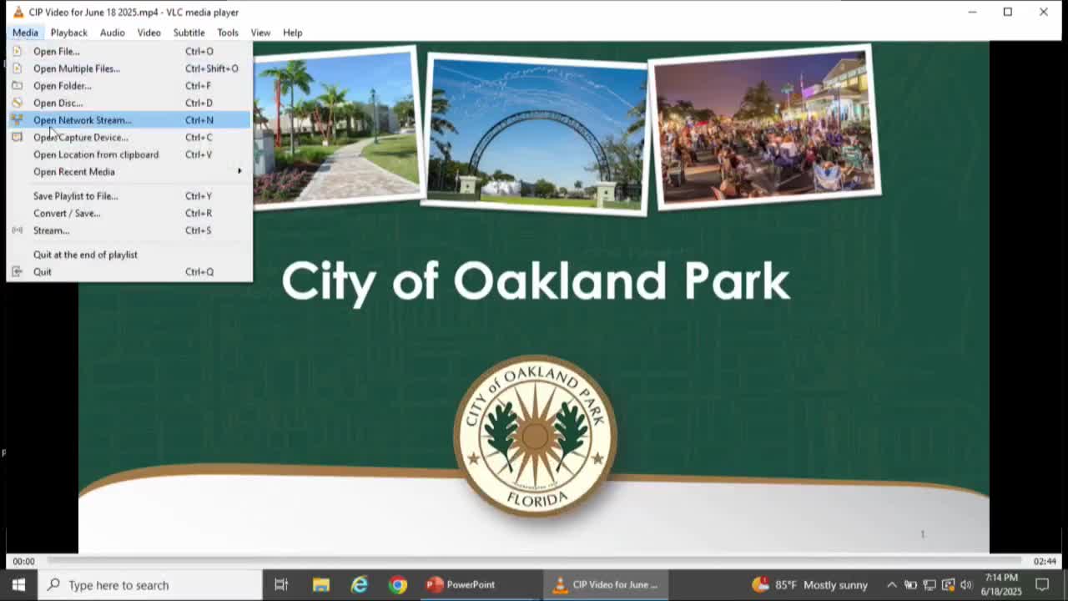Open File Explorer from the taskbar
This screenshot has height=601, width=1068.
point(320,585)
